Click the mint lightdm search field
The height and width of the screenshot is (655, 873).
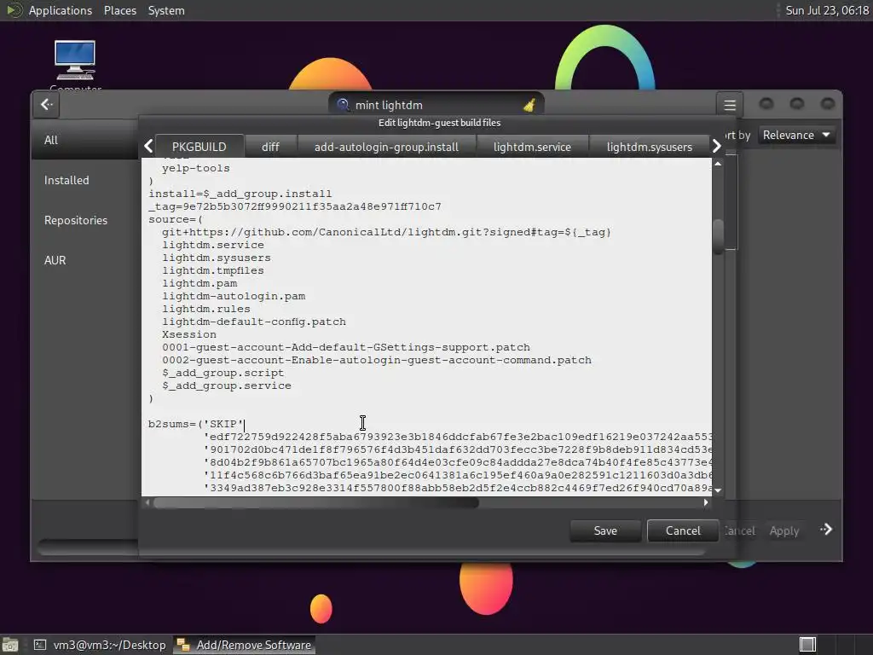coord(437,105)
